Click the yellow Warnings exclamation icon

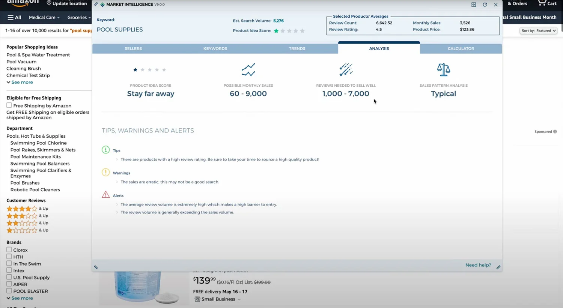[106, 173]
